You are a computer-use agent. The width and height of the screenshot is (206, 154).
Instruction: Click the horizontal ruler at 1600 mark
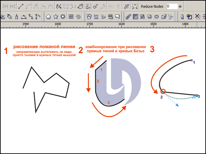[x=121, y=24]
